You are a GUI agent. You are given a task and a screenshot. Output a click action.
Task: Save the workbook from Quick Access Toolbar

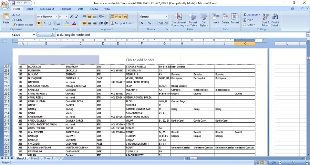13,3
